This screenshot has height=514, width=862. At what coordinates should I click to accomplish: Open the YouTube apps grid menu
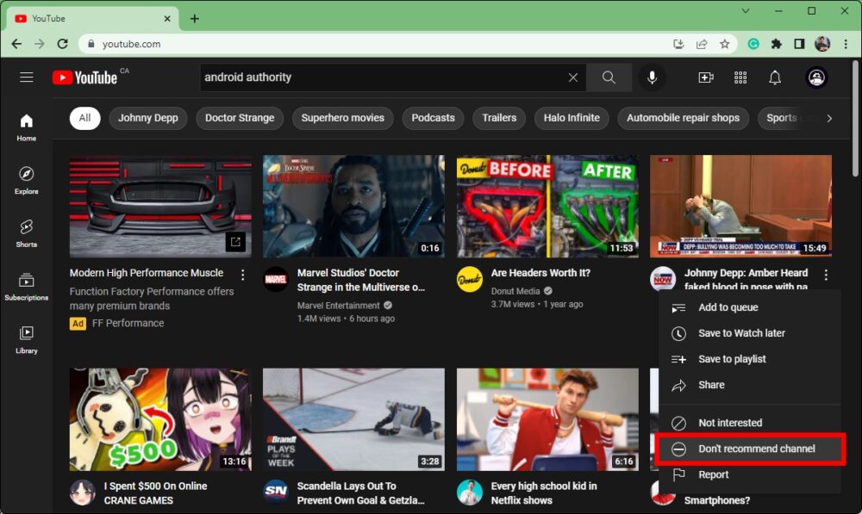point(740,77)
